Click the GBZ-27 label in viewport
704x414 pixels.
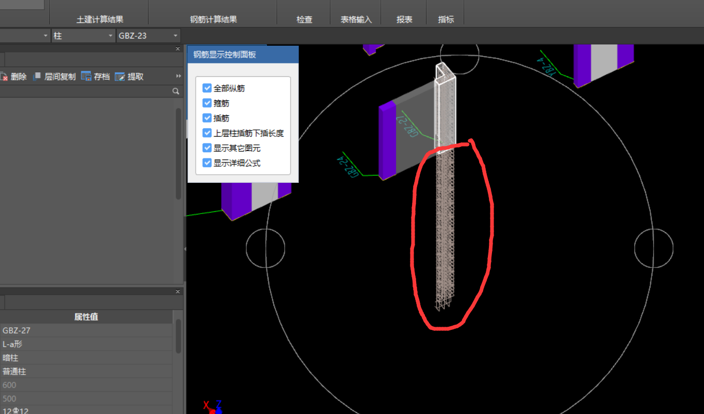[x=408, y=125]
